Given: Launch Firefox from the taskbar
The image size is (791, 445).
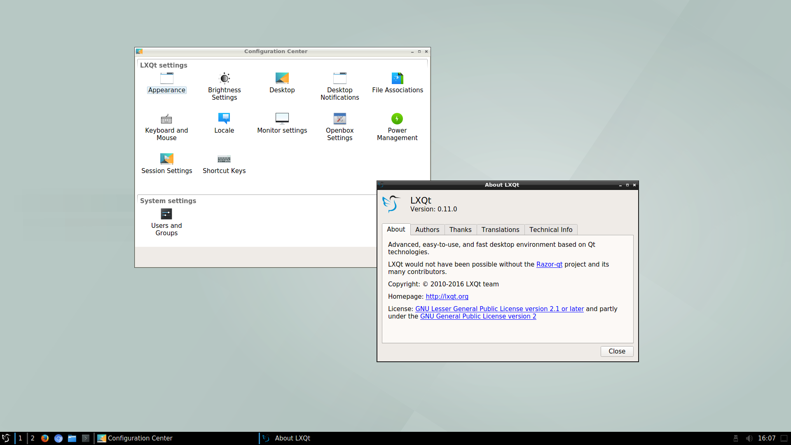Looking at the screenshot, I should click(x=45, y=438).
